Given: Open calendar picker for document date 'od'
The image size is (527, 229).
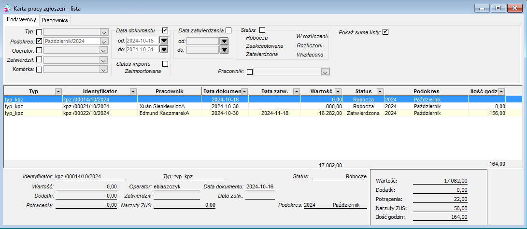Looking at the screenshot, I should pyautogui.click(x=163, y=41).
